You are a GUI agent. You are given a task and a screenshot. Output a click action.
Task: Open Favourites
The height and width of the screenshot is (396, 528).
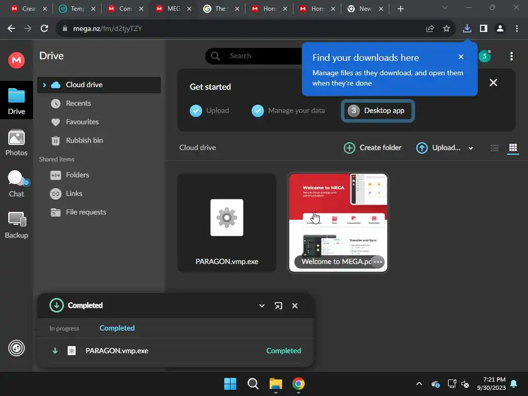click(82, 122)
